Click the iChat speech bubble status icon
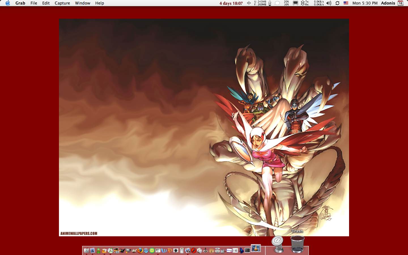 277,3
